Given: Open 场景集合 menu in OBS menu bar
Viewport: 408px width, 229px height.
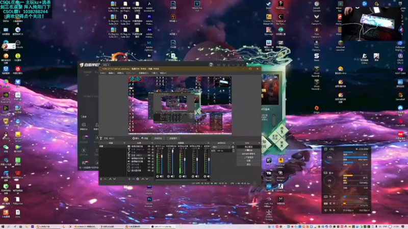Looking at the screenshot, I should [x=143, y=73].
